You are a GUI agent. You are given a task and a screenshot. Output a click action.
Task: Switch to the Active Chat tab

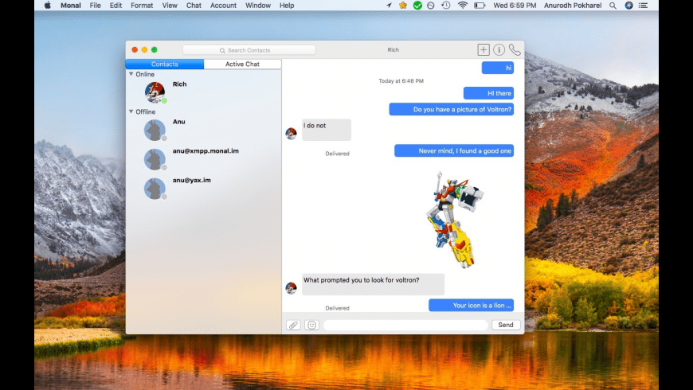(x=242, y=64)
